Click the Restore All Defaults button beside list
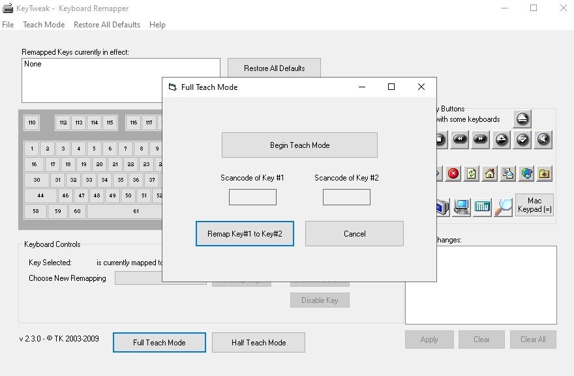Viewport: 574px width, 376px height. (274, 68)
